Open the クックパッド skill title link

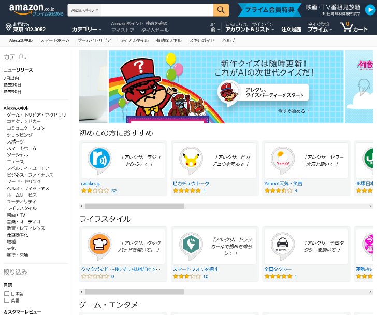pyautogui.click(x=121, y=269)
